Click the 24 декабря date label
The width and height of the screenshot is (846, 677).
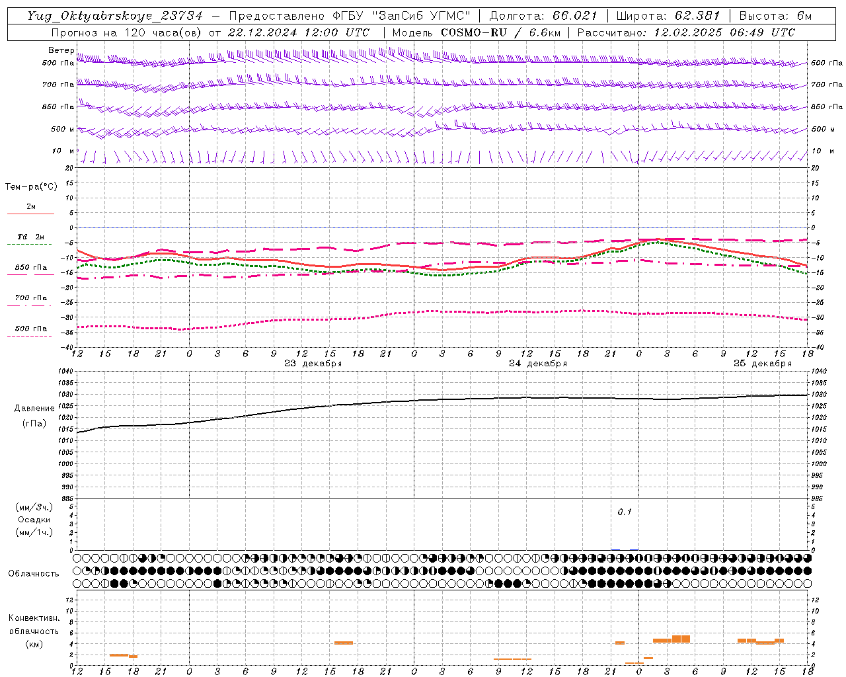538,364
